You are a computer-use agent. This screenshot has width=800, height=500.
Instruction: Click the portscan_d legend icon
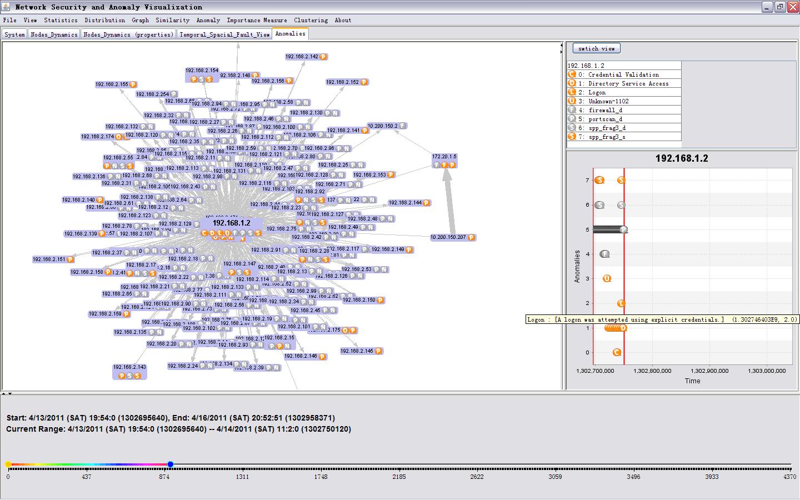click(x=572, y=119)
